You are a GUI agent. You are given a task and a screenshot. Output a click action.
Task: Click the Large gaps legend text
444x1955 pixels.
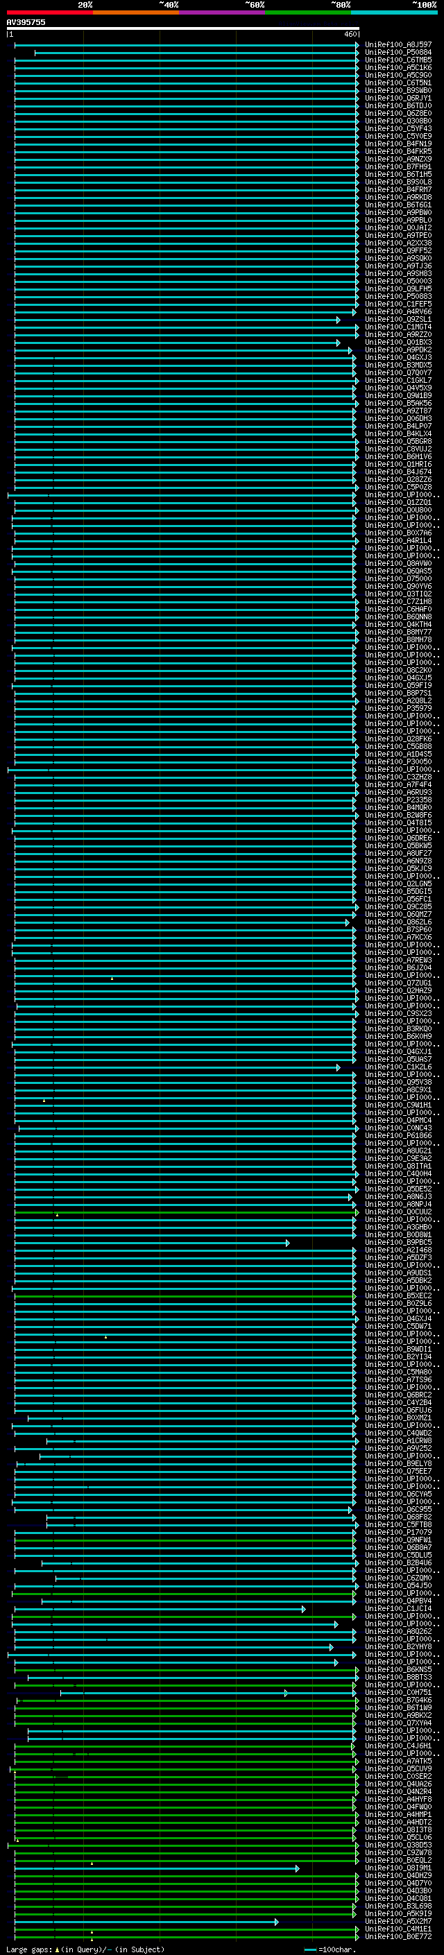point(30,1949)
